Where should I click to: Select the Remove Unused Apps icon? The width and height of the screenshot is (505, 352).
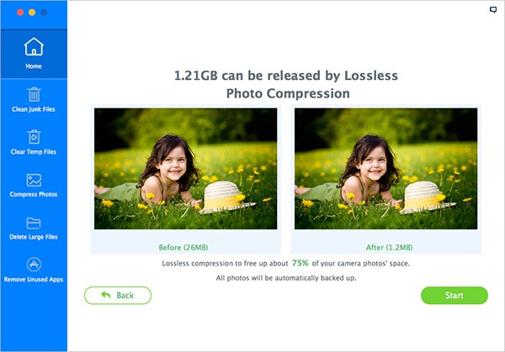pos(34,265)
